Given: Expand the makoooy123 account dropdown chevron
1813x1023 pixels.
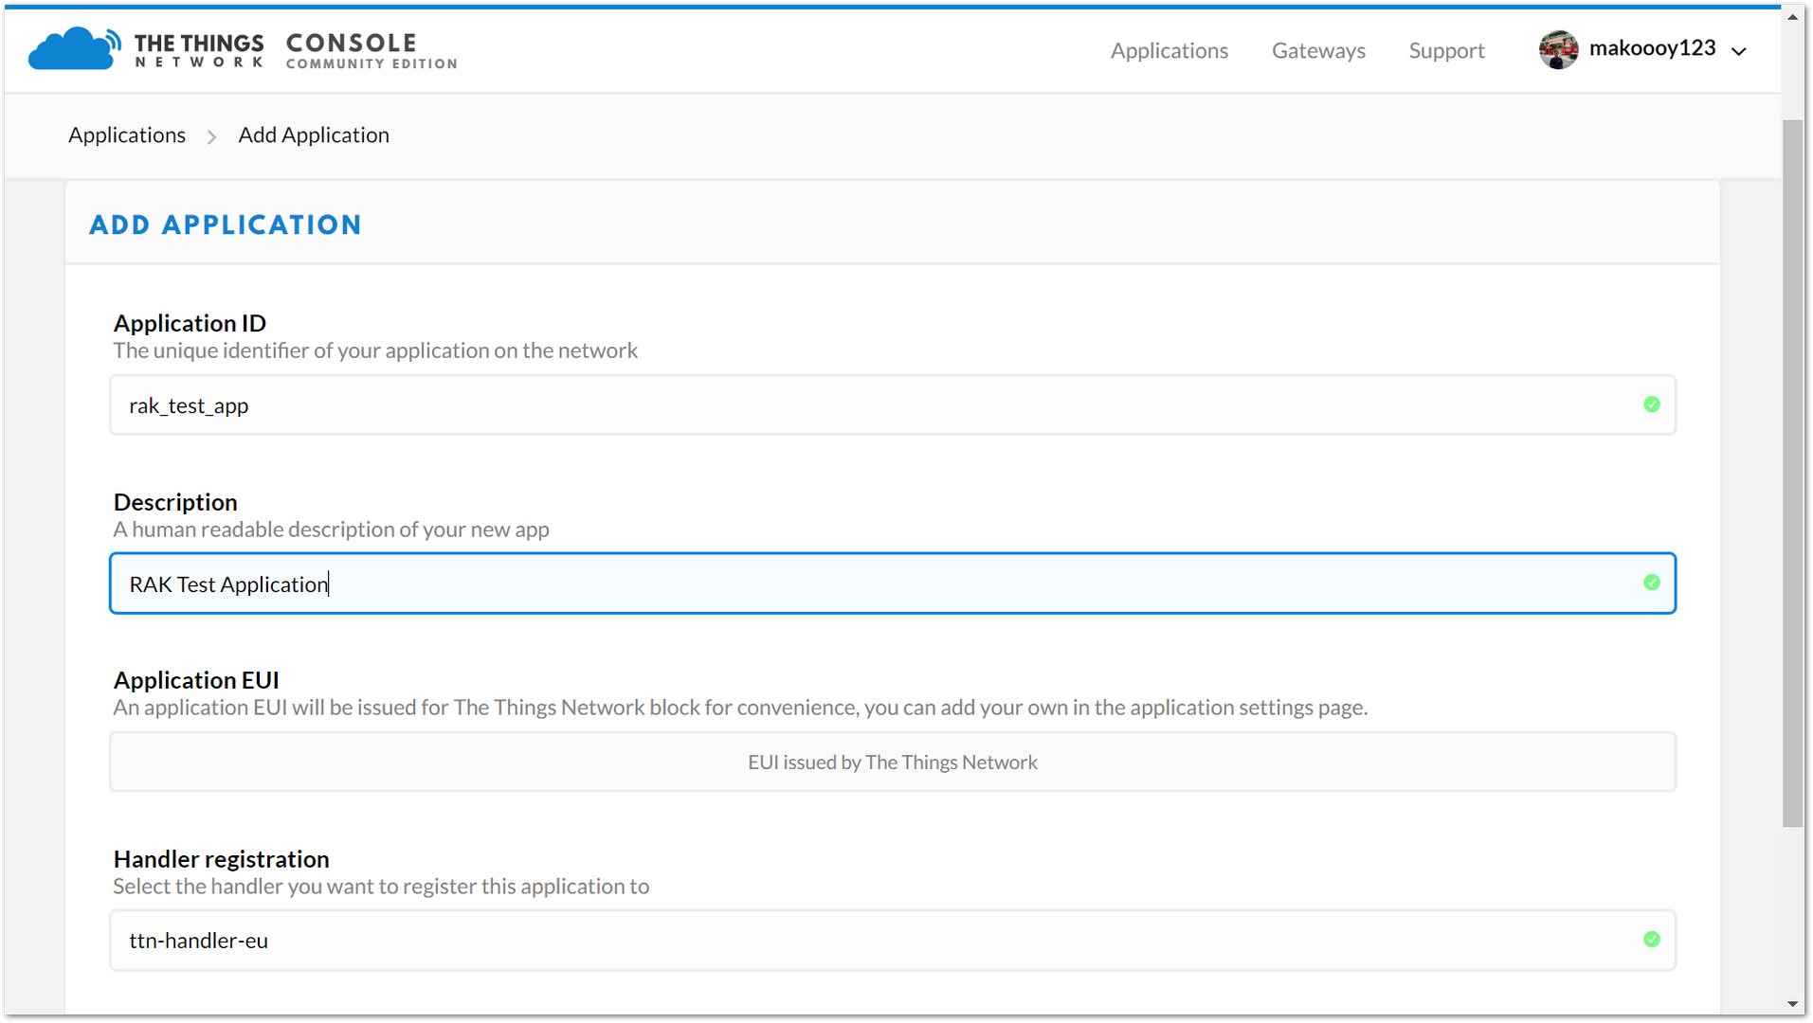Looking at the screenshot, I should [x=1739, y=51].
